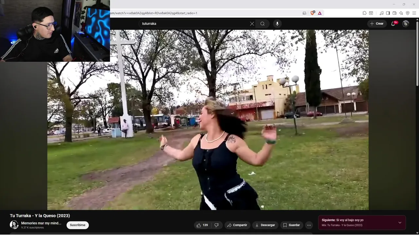This screenshot has height=235, width=419.
Task: Share the video with Compartir
Action: point(237,225)
